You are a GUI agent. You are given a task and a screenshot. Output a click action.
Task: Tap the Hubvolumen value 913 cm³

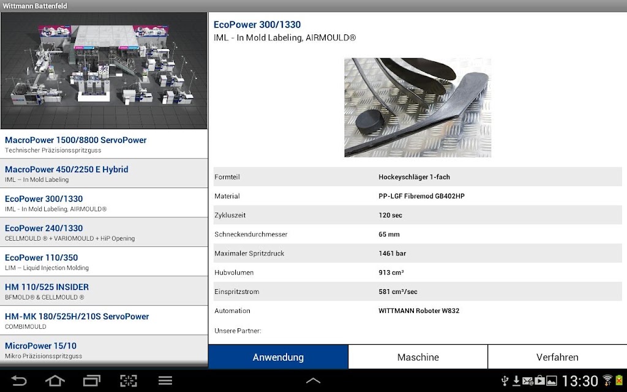[x=391, y=273]
